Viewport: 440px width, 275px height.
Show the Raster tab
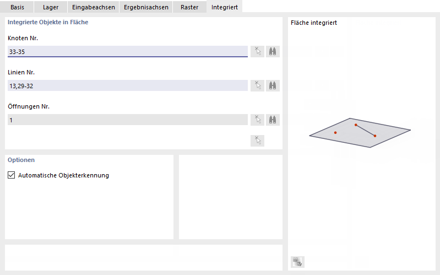pyautogui.click(x=189, y=7)
